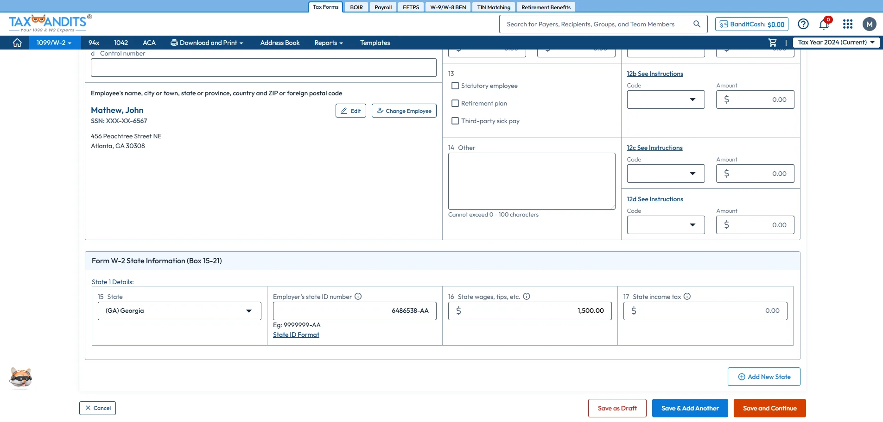Switch to the EFTPS tab

point(411,7)
